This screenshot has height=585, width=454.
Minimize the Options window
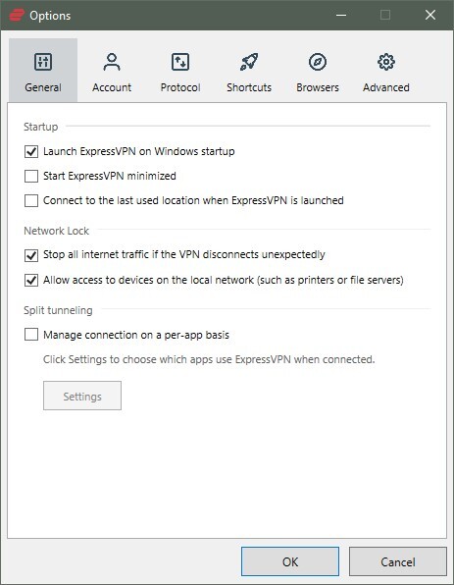click(341, 16)
